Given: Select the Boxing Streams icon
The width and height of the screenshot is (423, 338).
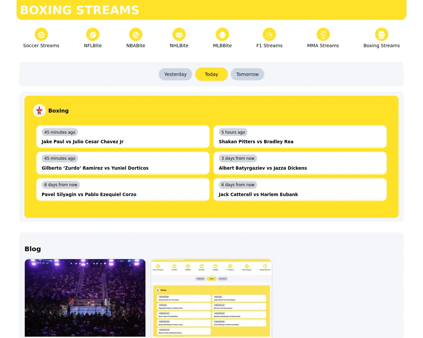Looking at the screenshot, I should pos(382,34).
